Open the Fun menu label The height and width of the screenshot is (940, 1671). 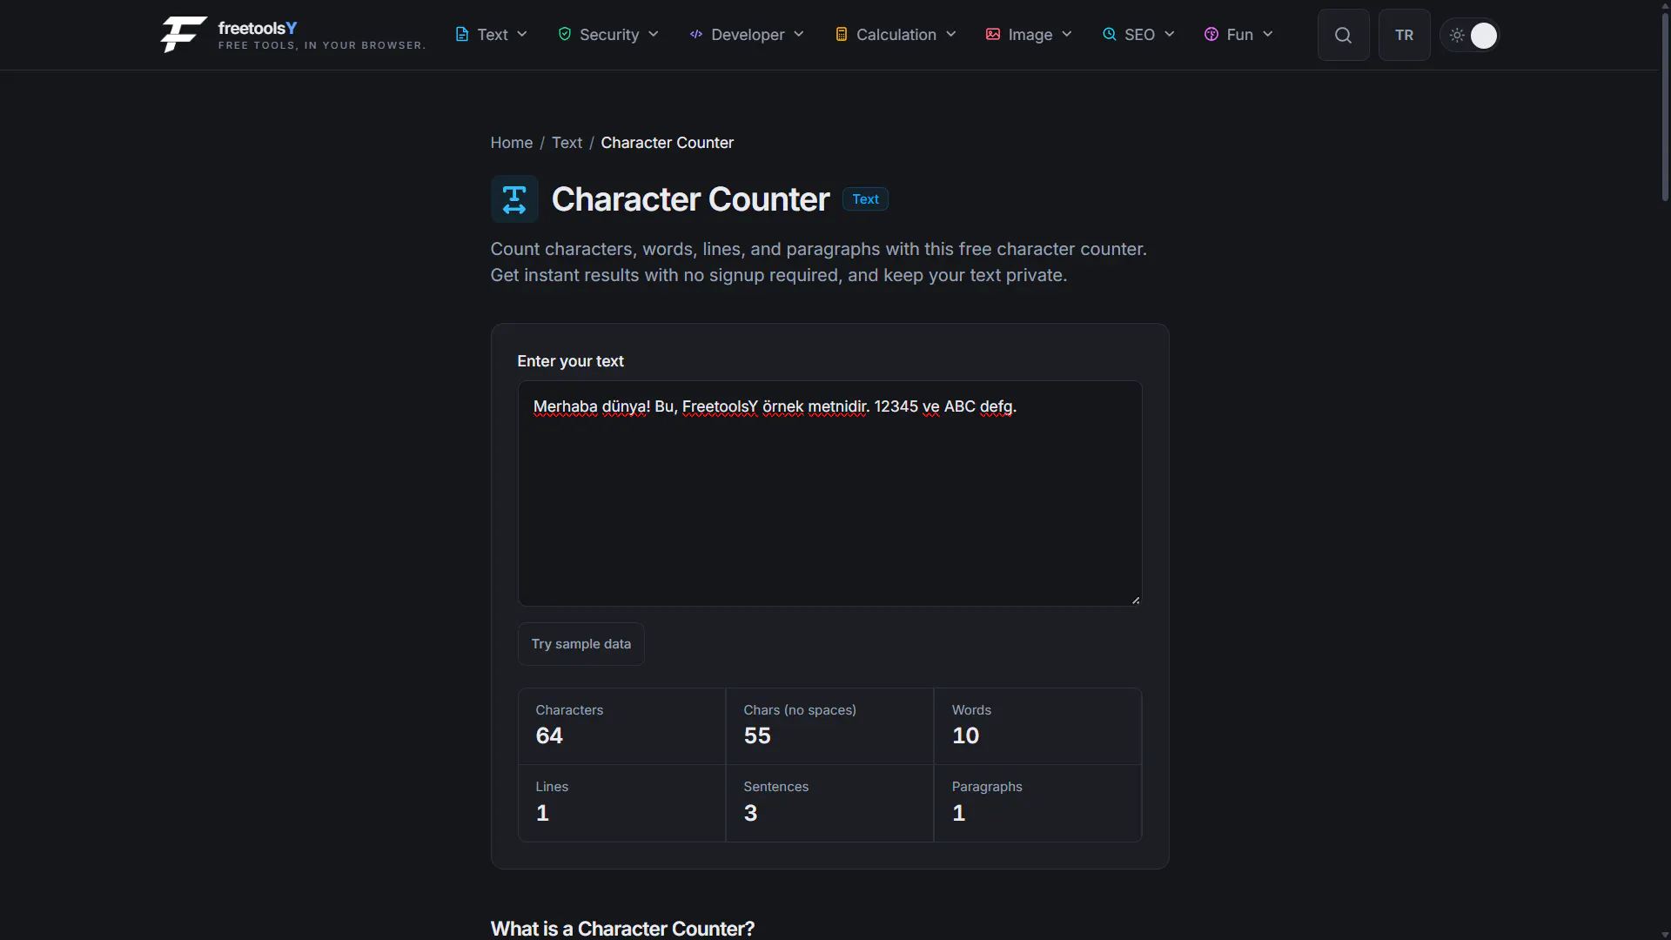tap(1240, 35)
